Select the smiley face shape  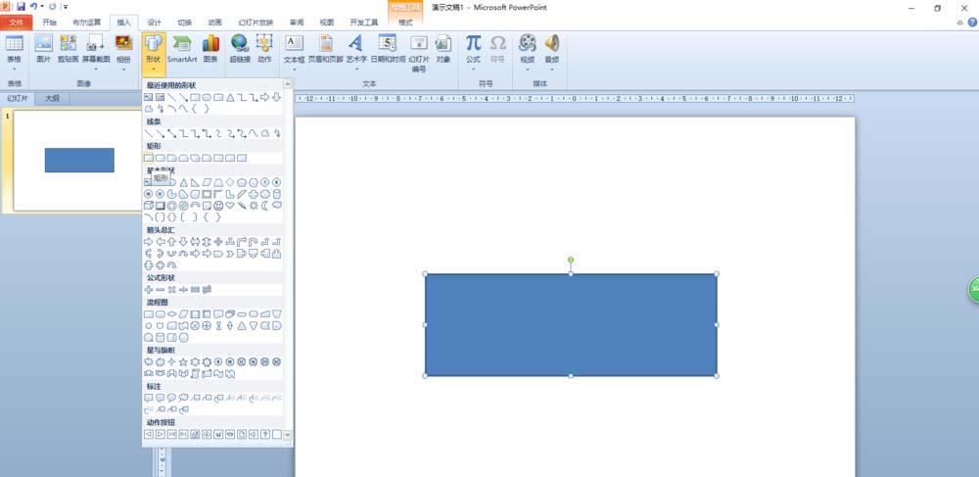coord(218,206)
